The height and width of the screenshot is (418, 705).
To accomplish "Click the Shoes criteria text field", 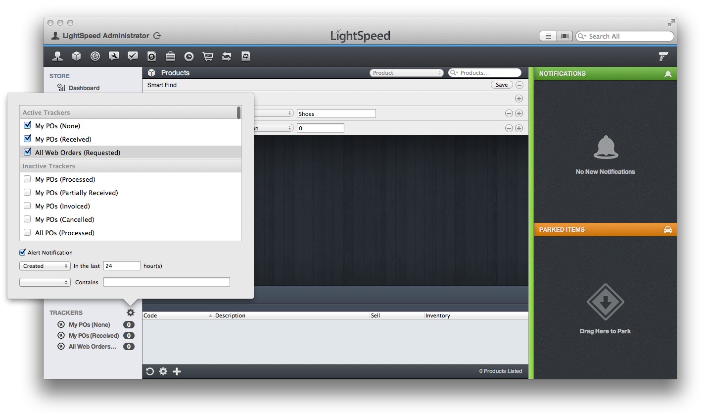I will pyautogui.click(x=336, y=113).
